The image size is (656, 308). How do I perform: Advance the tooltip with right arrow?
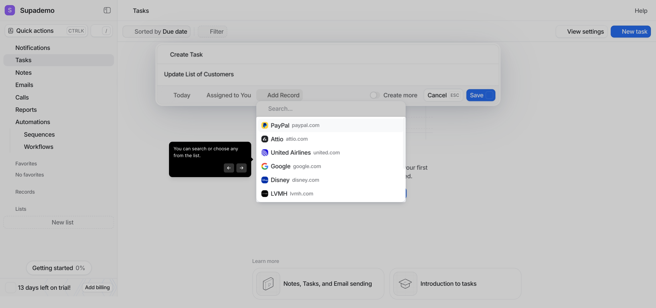pos(242,168)
